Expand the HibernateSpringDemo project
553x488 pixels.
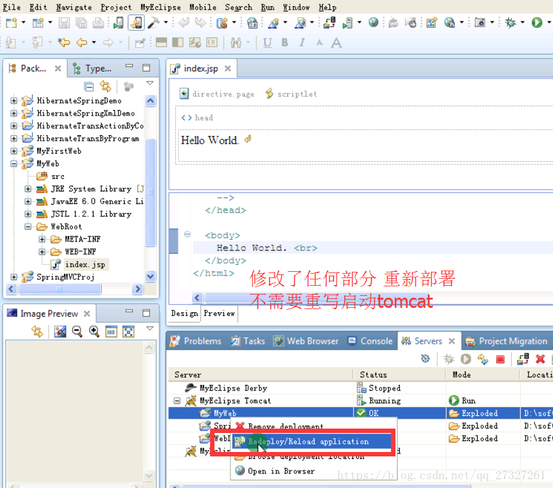point(14,101)
